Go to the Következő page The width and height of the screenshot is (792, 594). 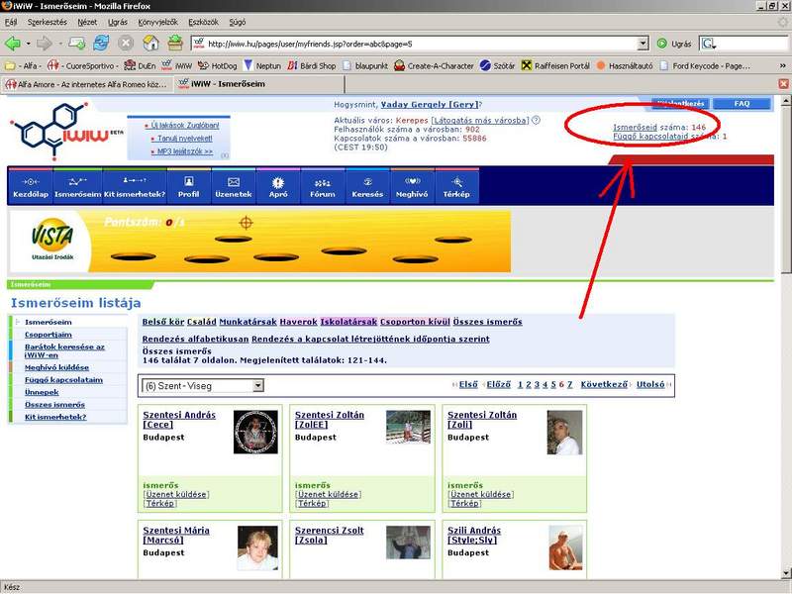point(604,384)
